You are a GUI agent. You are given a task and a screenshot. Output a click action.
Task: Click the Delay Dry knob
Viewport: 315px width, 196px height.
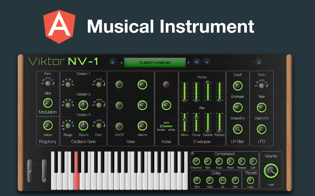(222, 180)
